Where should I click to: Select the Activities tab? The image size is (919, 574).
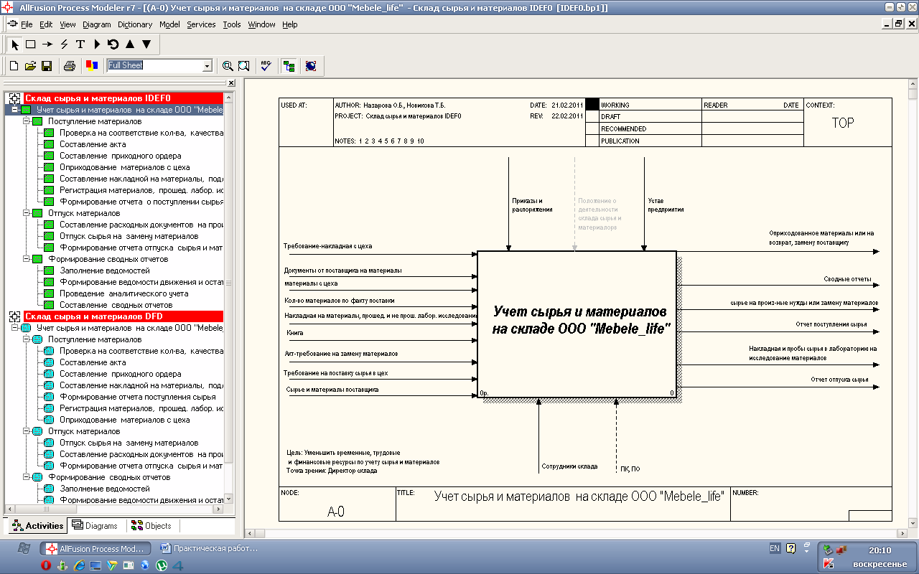(37, 526)
